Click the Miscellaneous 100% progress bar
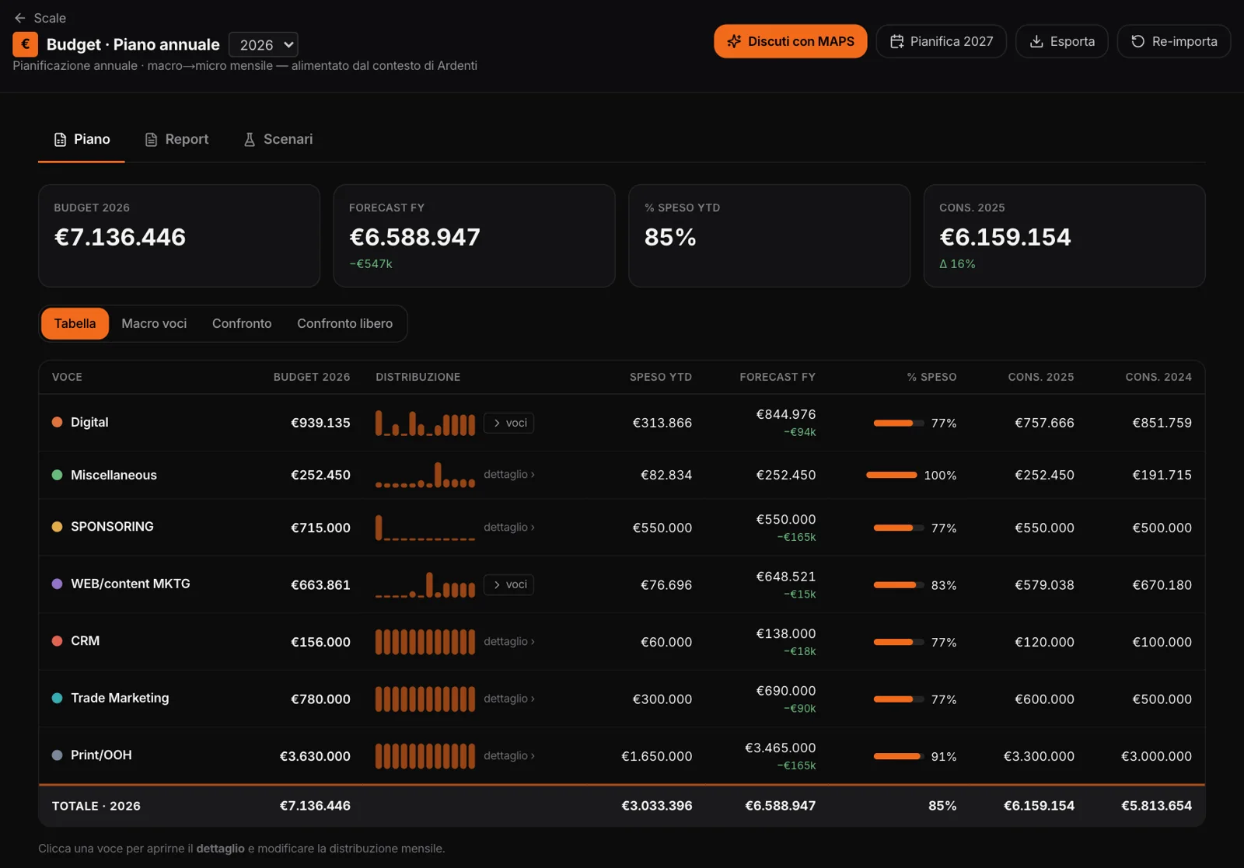Image resolution: width=1244 pixels, height=868 pixels. pyautogui.click(x=892, y=475)
